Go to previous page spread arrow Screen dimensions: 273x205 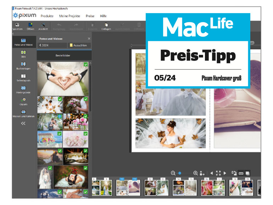point(212,173)
